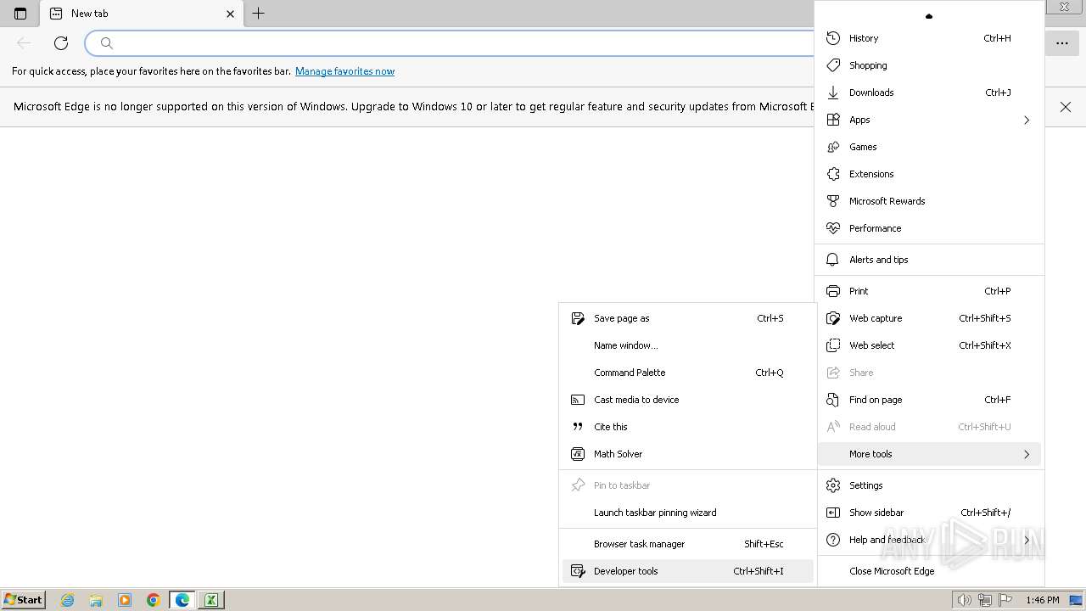Open Microsoft Rewards entry

point(929,201)
